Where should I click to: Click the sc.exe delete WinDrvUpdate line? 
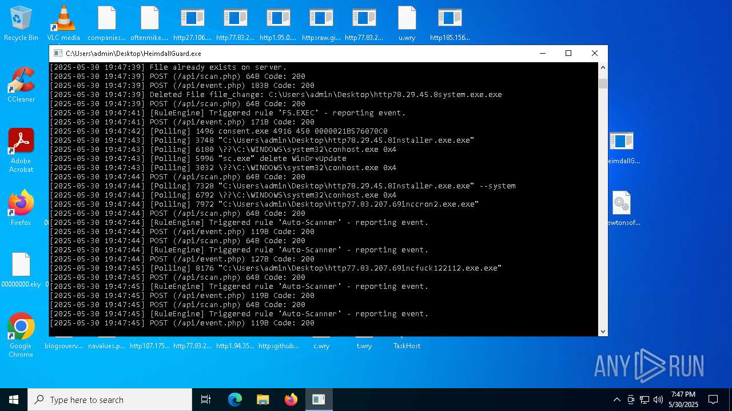198,159
